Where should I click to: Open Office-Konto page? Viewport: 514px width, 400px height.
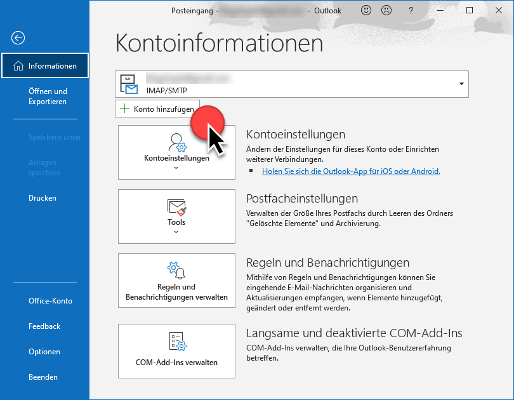click(x=50, y=301)
